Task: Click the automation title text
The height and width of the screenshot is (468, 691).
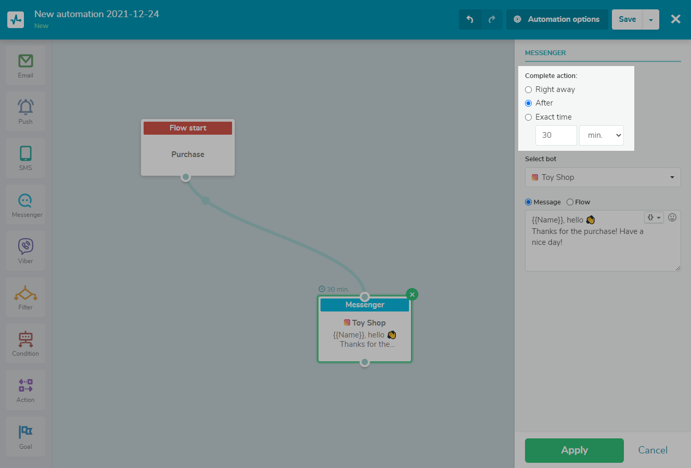Action: pos(97,14)
